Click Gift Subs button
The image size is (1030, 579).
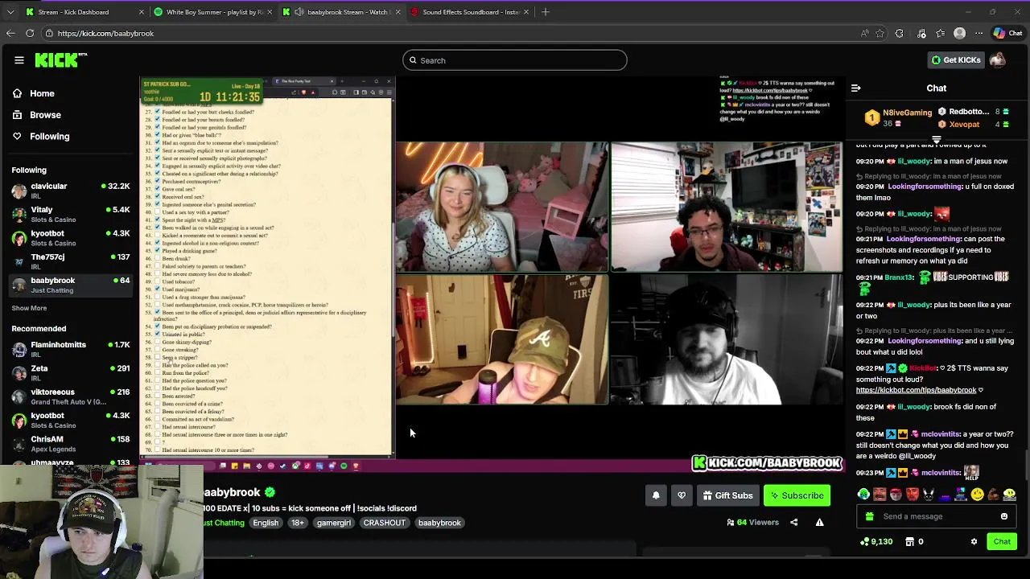(727, 495)
